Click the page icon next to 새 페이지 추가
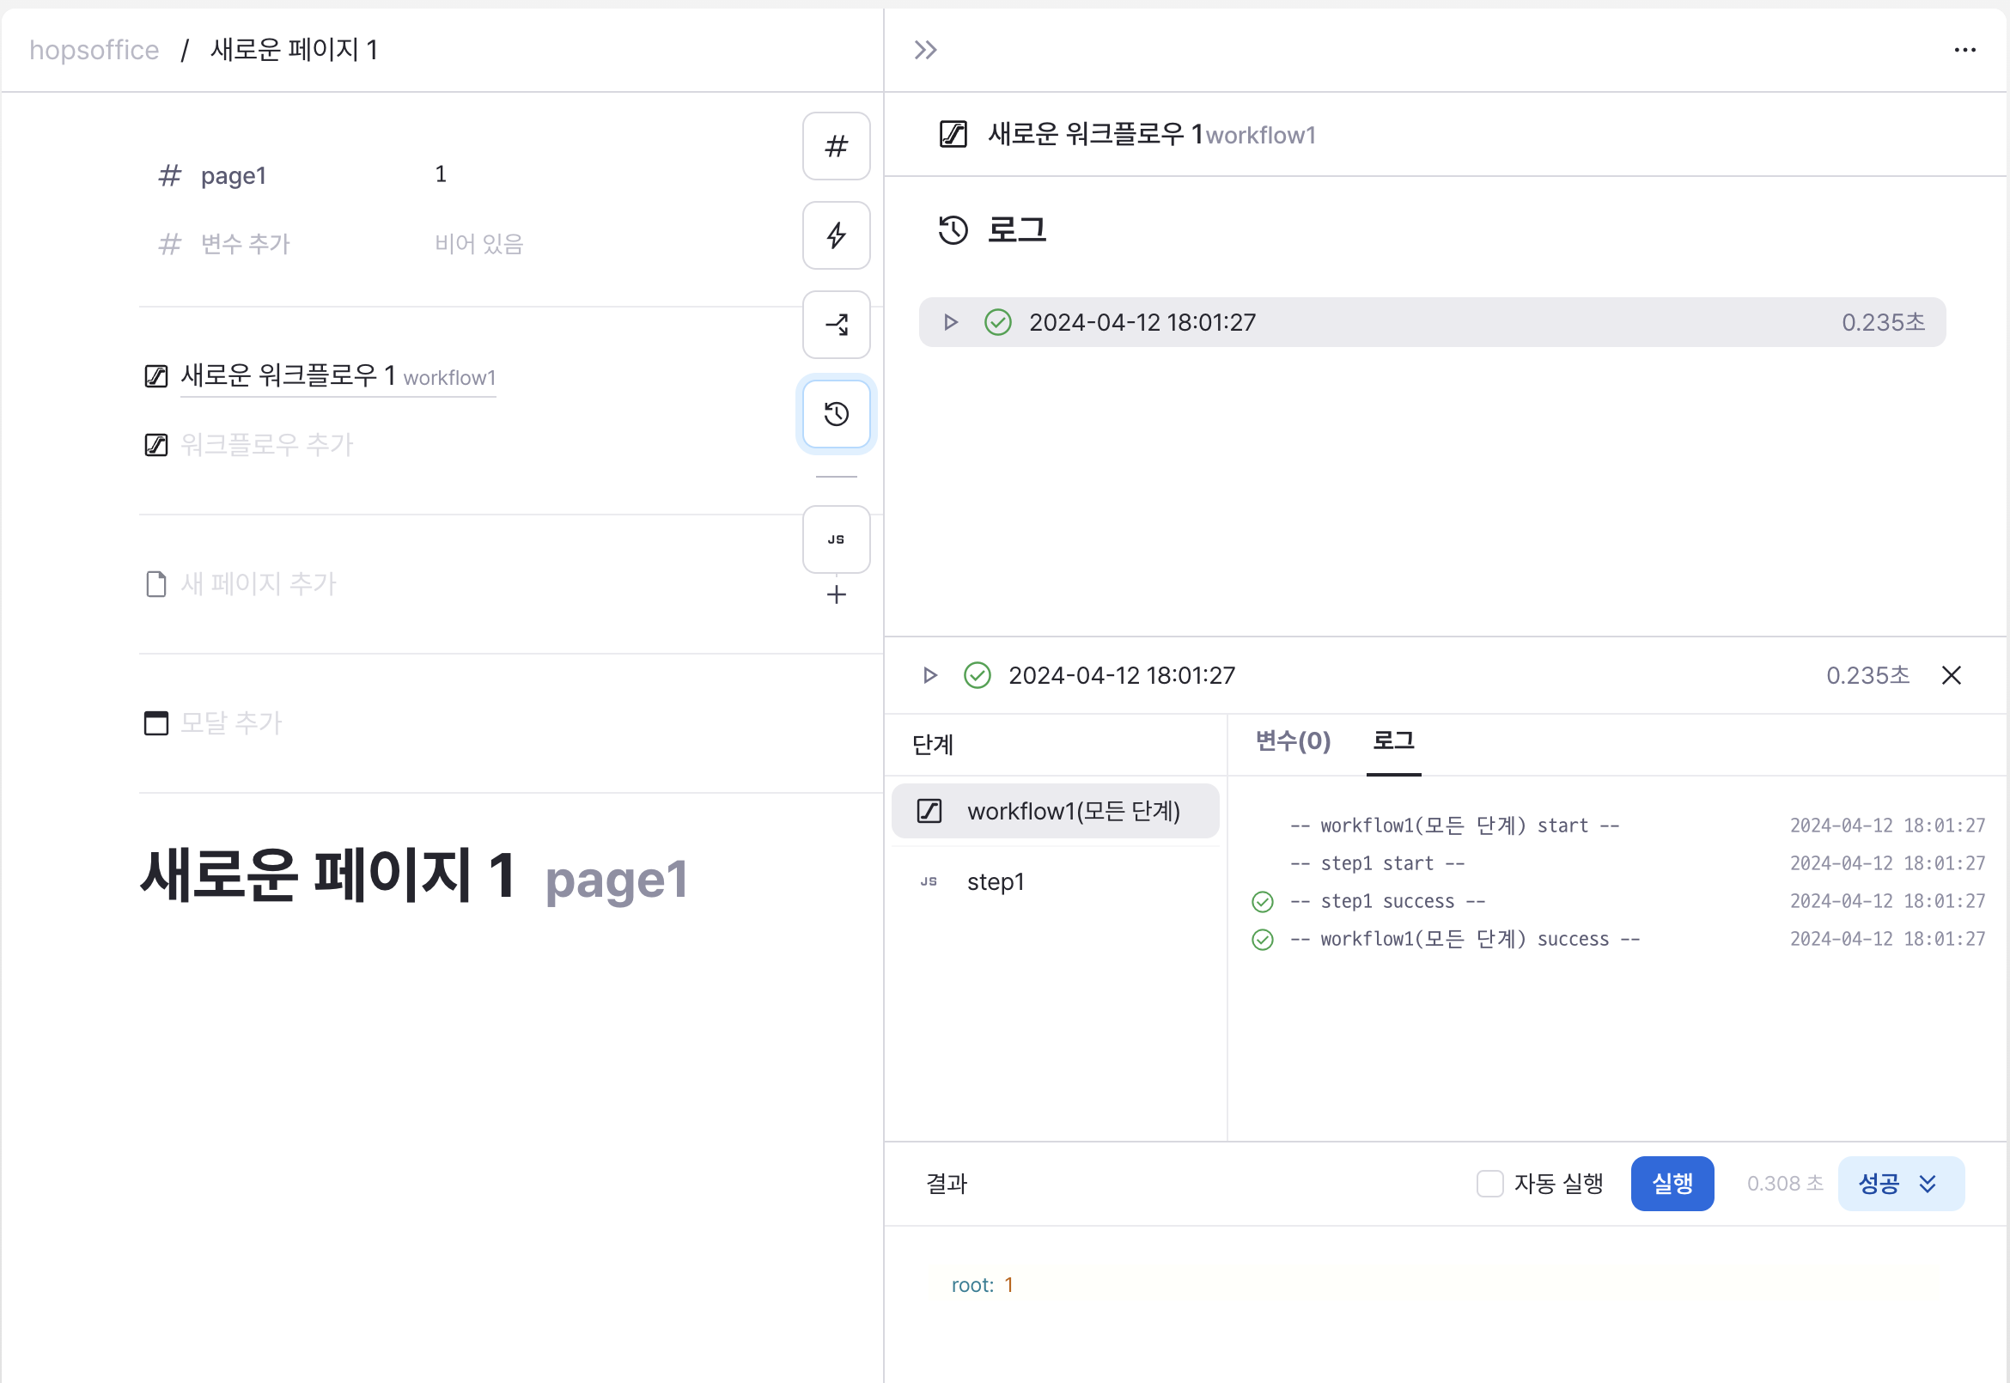This screenshot has height=1383, width=2010. point(156,584)
